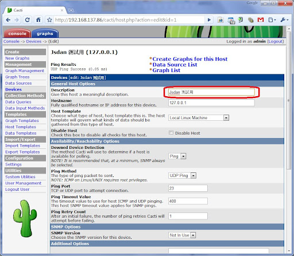Click the calendar extension icon in toolbar
Viewport: 294px width, 256px height.
coord(231,20)
